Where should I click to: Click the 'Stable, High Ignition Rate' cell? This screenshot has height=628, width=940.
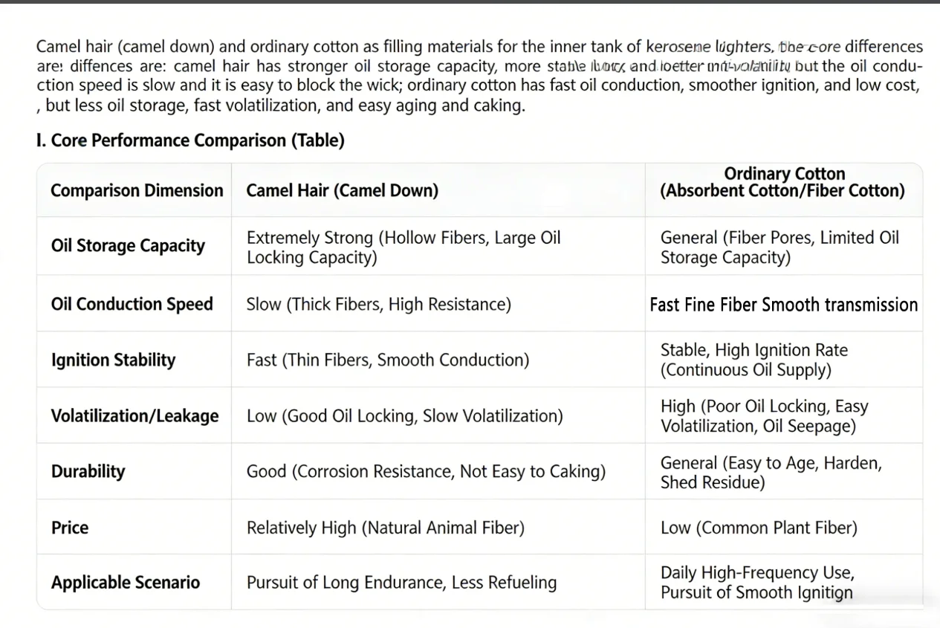click(x=754, y=360)
